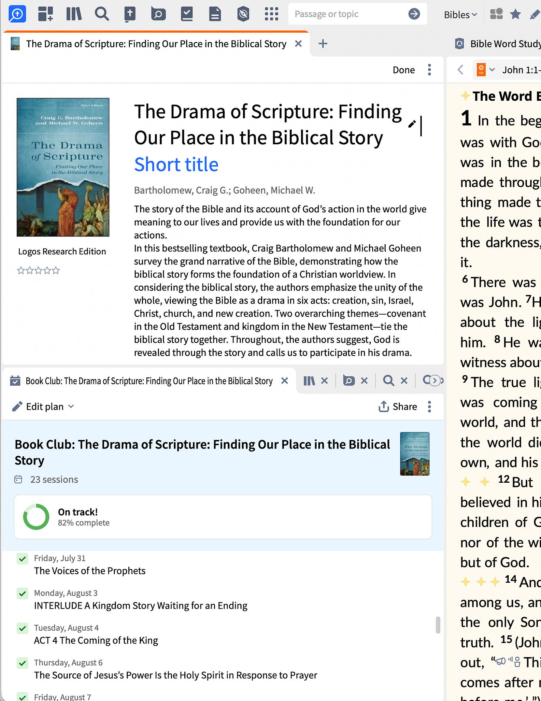Screen dimensions: 541x701
Task: Switch to the Library tab in the lower panel
Action: point(309,381)
